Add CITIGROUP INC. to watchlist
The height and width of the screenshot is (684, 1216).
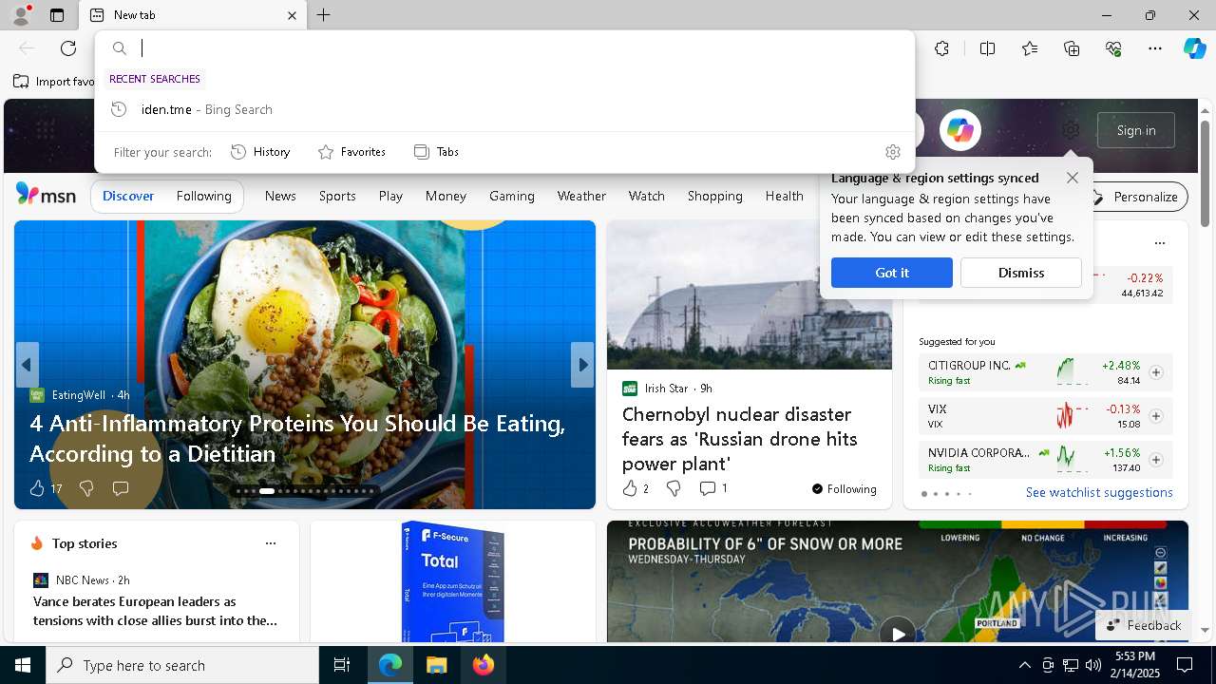point(1155,372)
